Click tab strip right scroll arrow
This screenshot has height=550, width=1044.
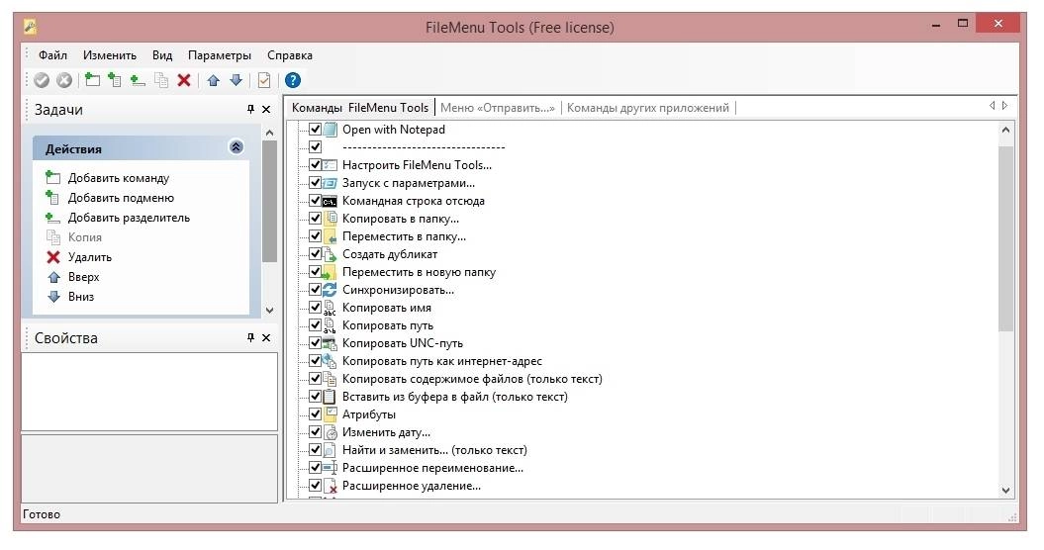pos(1004,106)
